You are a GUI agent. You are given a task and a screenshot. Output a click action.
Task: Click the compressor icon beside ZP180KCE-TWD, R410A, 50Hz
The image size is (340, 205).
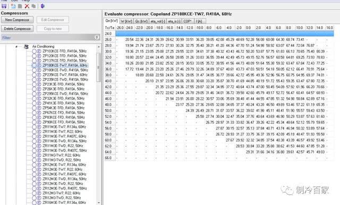click(x=39, y=70)
